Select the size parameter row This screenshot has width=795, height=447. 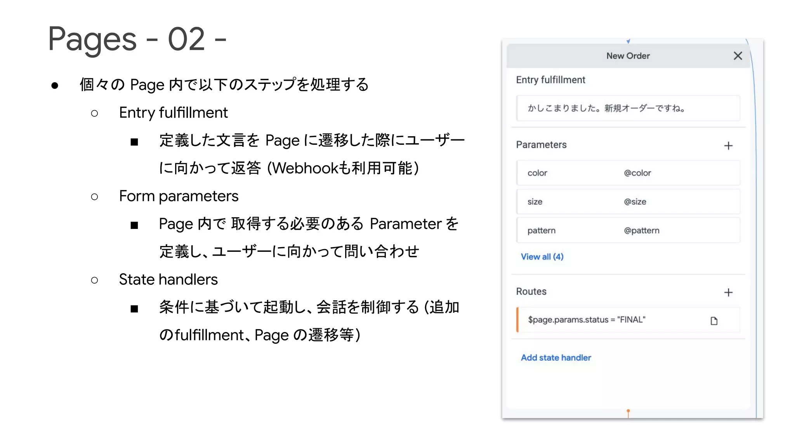(628, 202)
